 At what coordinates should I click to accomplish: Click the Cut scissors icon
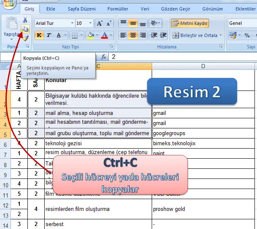pos(25,20)
